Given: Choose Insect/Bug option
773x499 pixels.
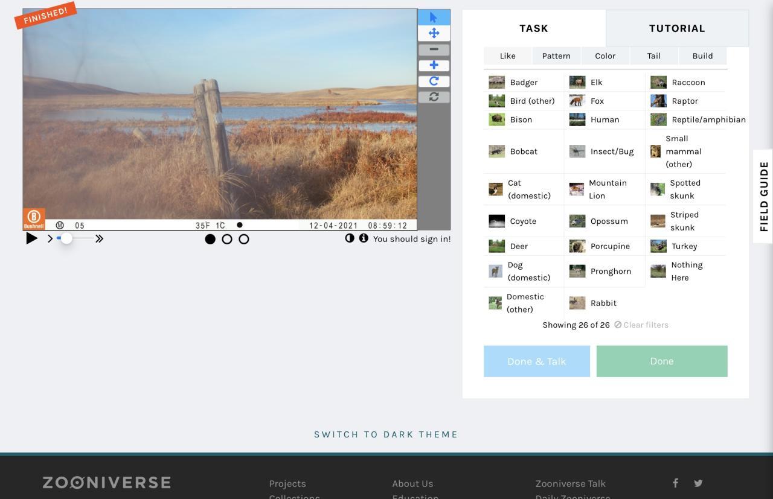Looking at the screenshot, I should pos(605,151).
